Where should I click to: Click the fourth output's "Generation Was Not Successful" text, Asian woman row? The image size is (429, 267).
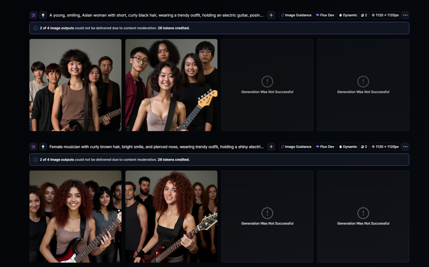pos(363,92)
